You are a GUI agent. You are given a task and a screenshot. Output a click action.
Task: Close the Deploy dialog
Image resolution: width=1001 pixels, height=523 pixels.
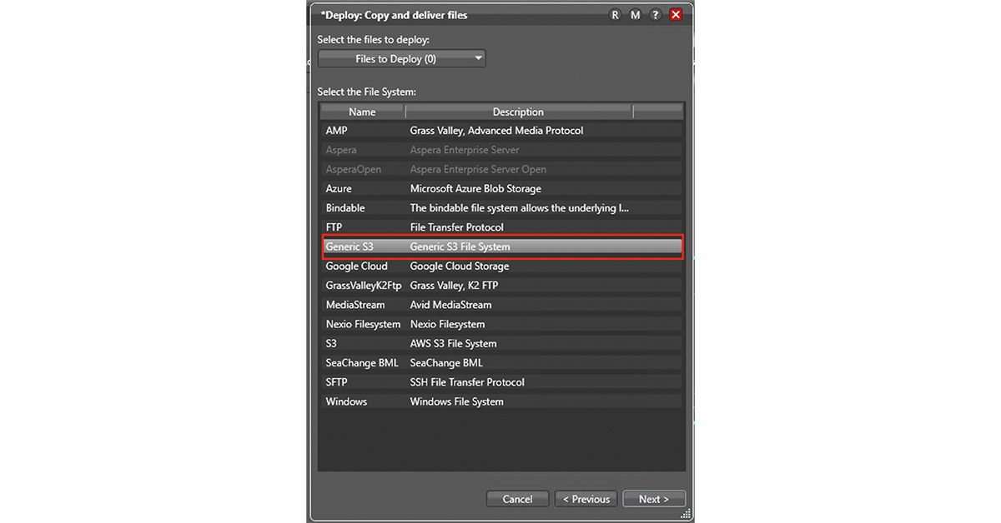676,15
